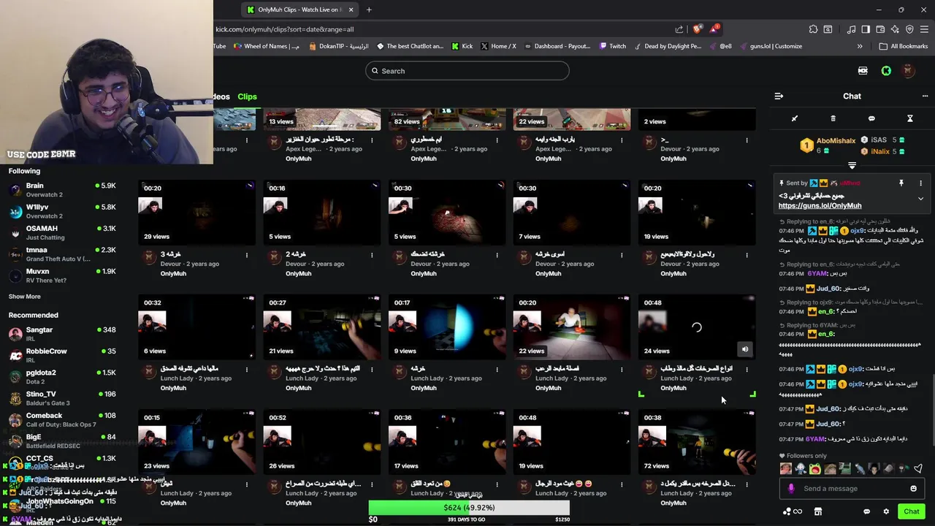Toggle the browser sidebar panel icon
This screenshot has width=935, height=526.
point(866,29)
